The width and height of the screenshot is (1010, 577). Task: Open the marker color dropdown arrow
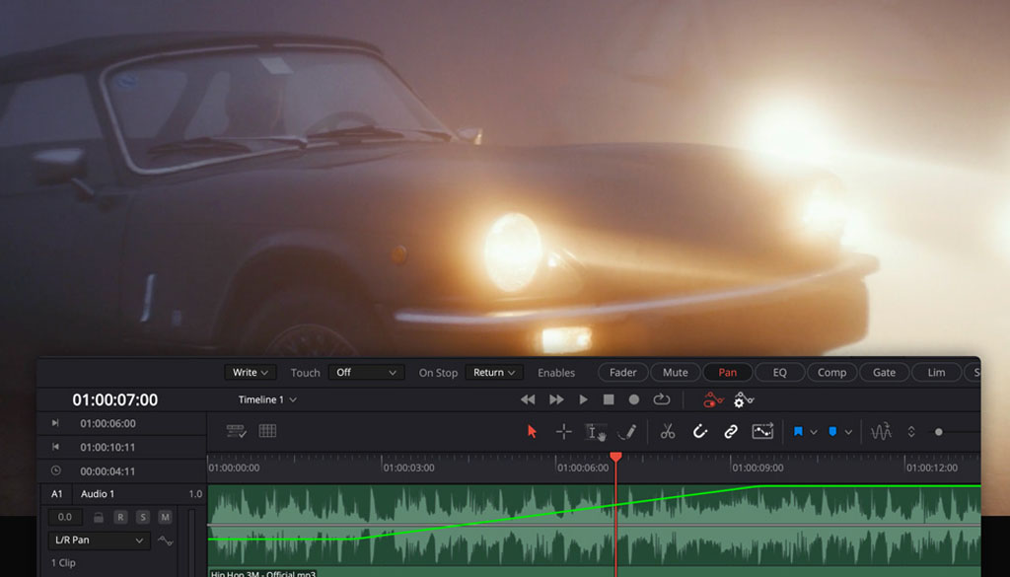[848, 432]
